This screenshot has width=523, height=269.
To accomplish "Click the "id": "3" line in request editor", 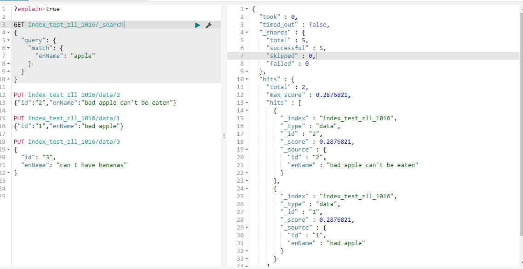I will [39, 157].
